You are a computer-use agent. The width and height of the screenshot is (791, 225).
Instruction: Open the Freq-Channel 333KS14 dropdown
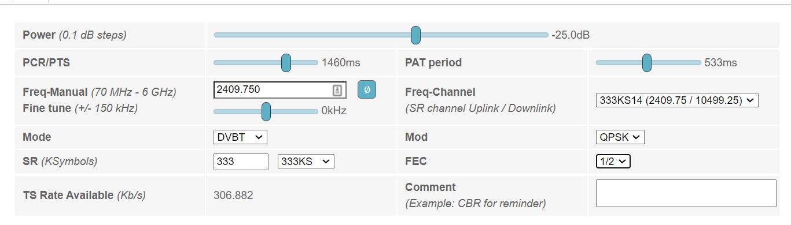pyautogui.click(x=677, y=100)
